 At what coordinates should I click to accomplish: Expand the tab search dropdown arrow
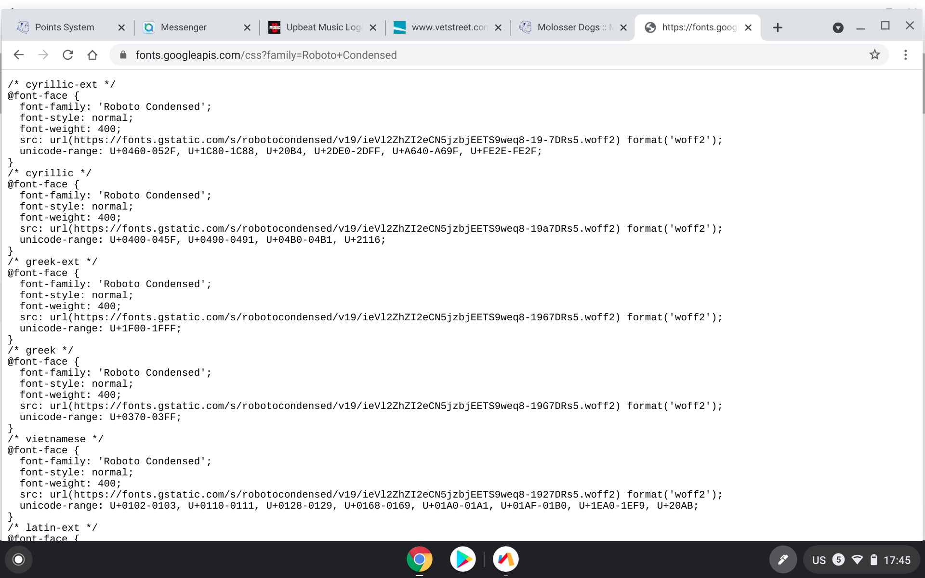[838, 27]
